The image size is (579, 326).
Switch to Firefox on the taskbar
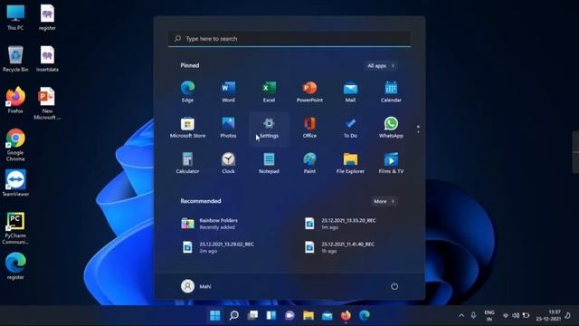346,315
